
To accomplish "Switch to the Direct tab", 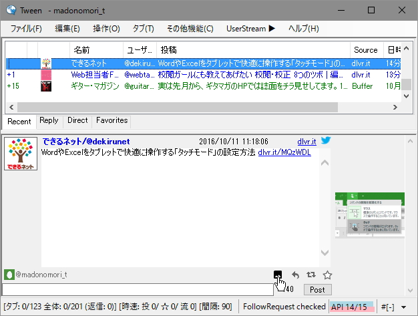I will point(77,120).
